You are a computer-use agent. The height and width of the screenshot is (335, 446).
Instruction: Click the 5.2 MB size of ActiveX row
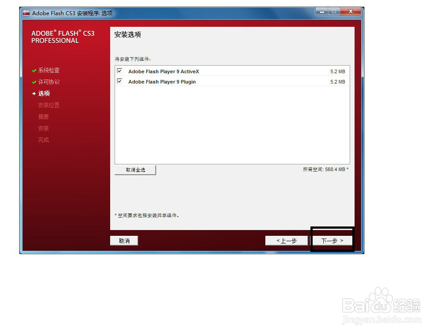(338, 71)
